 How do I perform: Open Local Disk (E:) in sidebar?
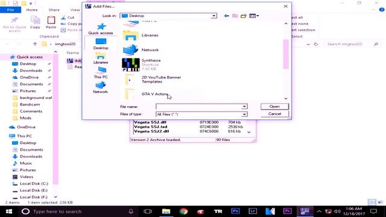[34, 190]
